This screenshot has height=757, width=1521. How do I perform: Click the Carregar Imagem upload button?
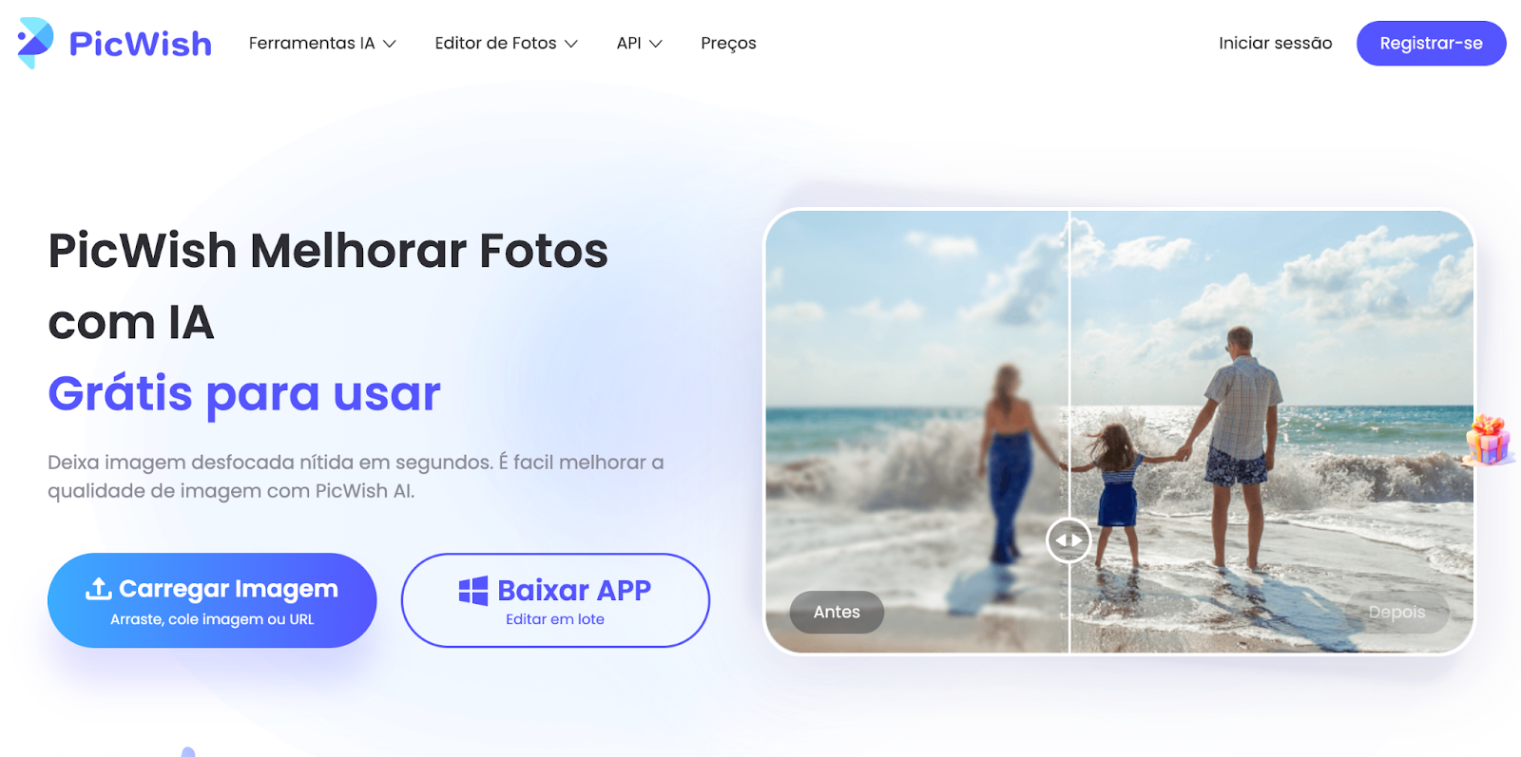click(x=212, y=600)
